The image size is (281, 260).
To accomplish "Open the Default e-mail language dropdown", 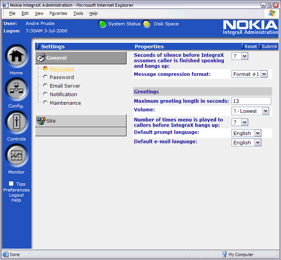I will tap(246, 142).
